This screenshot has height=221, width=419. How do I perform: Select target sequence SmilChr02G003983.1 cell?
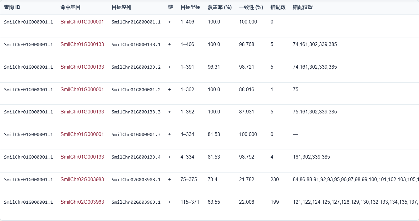136,180
